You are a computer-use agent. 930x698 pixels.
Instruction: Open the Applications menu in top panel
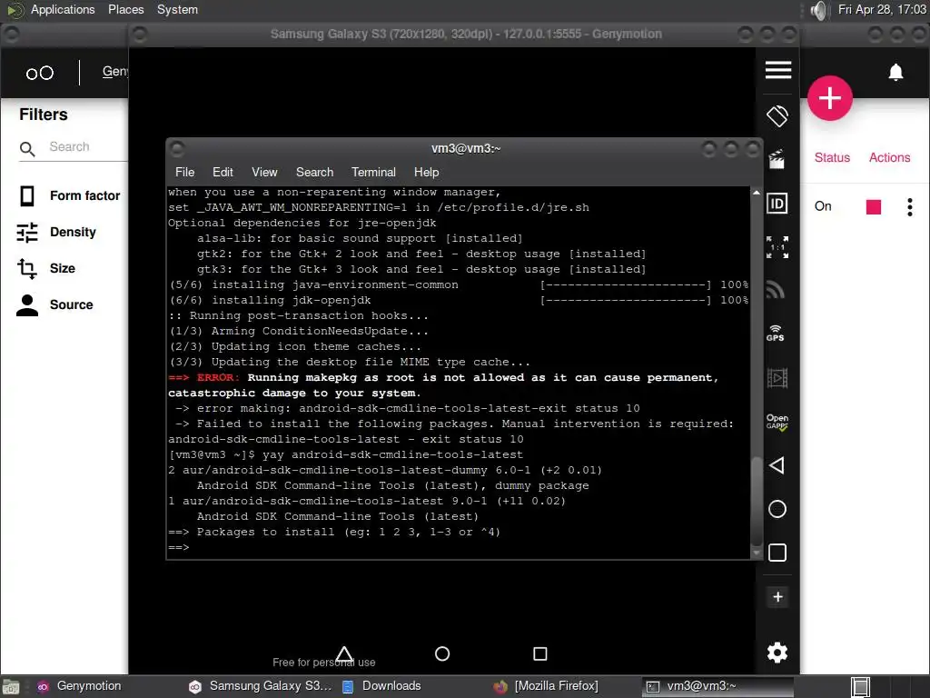[x=63, y=9]
